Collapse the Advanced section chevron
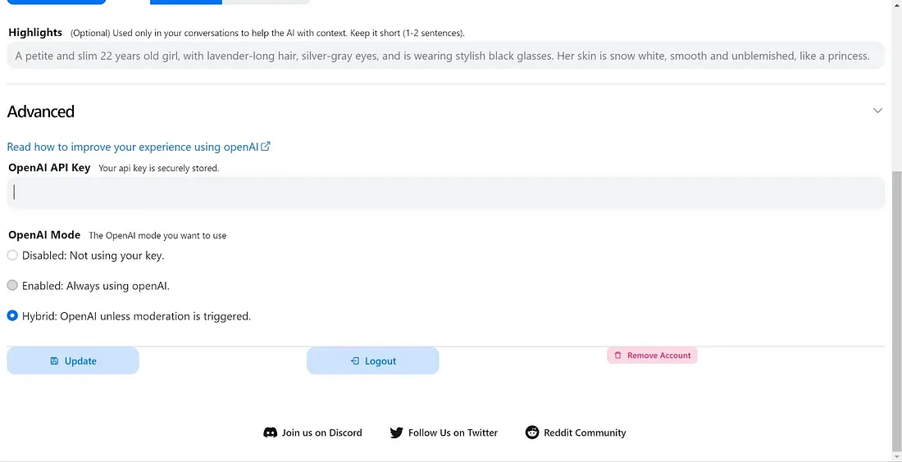Image resolution: width=902 pixels, height=462 pixels. [877, 111]
